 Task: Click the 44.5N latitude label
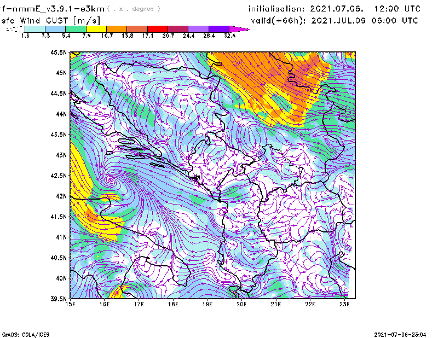pos(59,93)
